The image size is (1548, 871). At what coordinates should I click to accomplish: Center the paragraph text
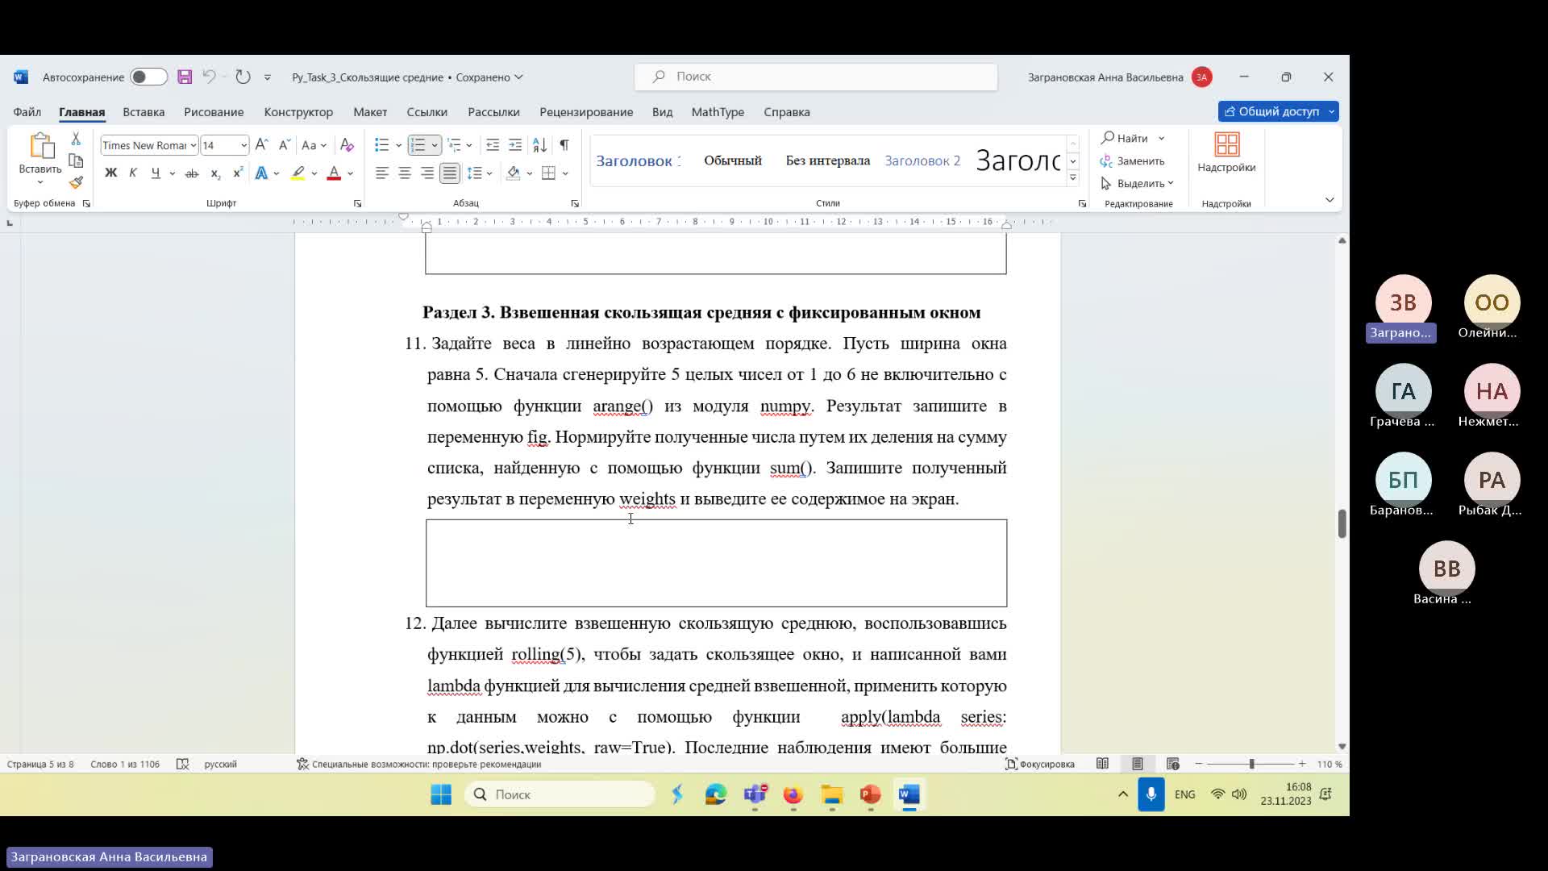tap(405, 173)
